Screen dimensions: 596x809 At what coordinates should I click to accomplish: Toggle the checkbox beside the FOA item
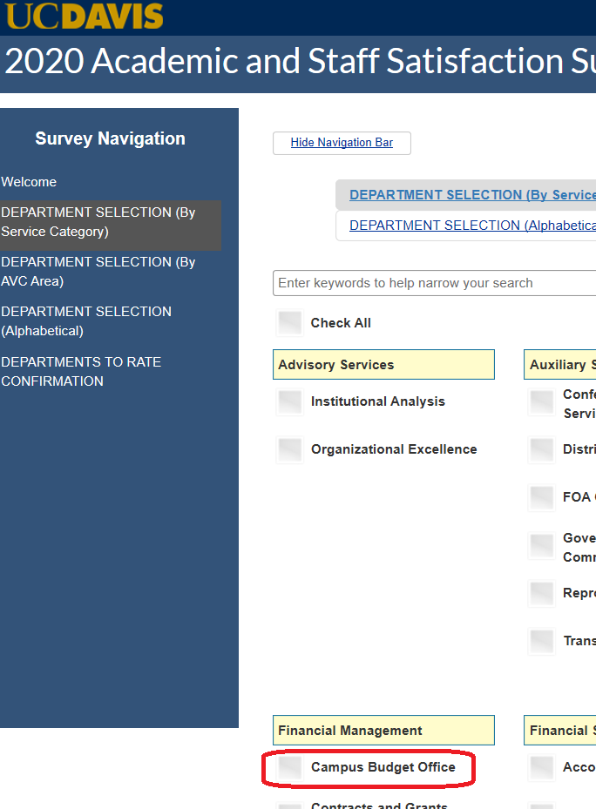point(542,497)
